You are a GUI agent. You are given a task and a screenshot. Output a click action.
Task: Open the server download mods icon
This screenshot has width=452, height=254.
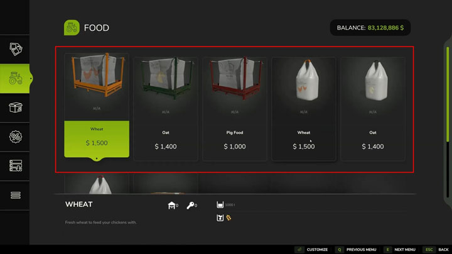tap(16, 166)
